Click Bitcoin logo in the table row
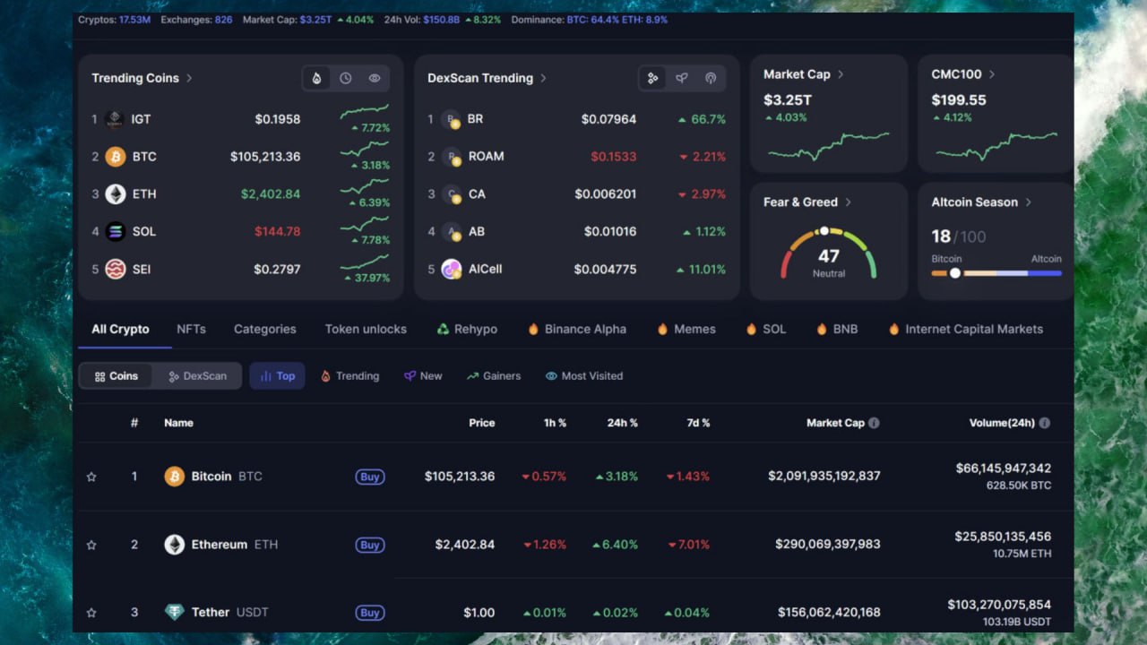 tap(174, 477)
